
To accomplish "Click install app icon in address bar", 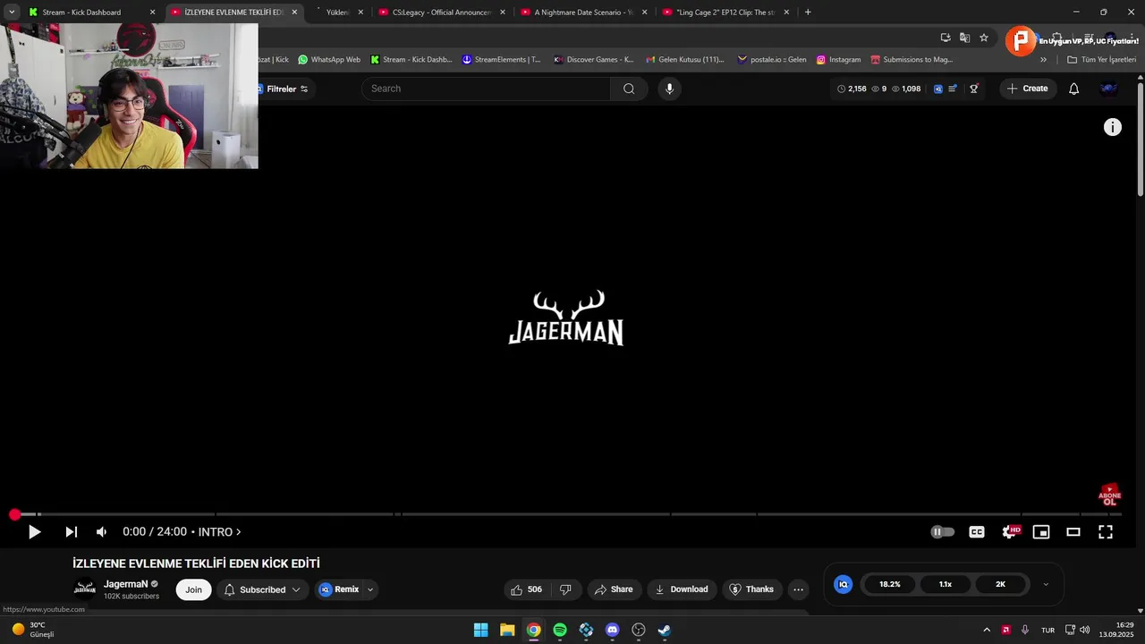I will 946,38.
